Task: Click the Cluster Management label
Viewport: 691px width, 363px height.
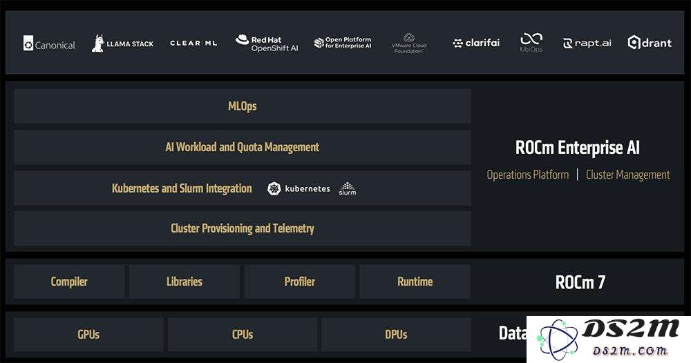Action: pyautogui.click(x=627, y=175)
